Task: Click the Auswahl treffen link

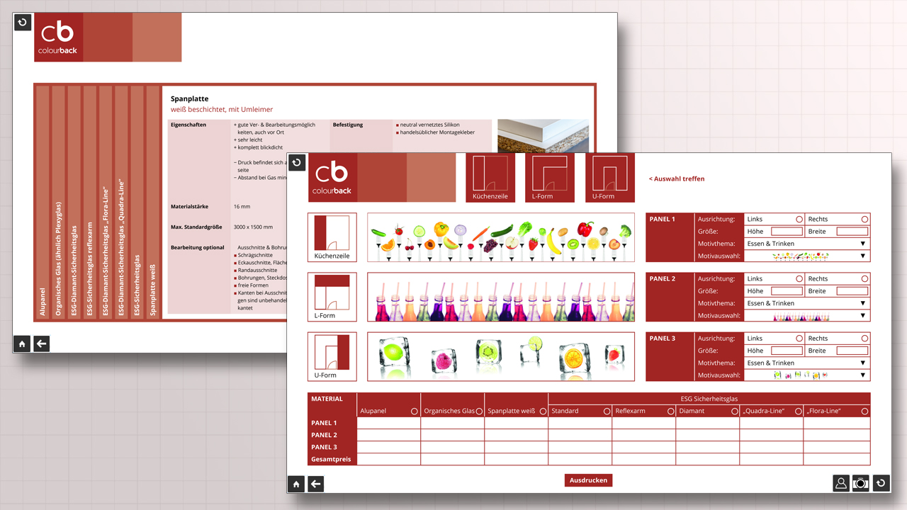Action: pos(677,179)
